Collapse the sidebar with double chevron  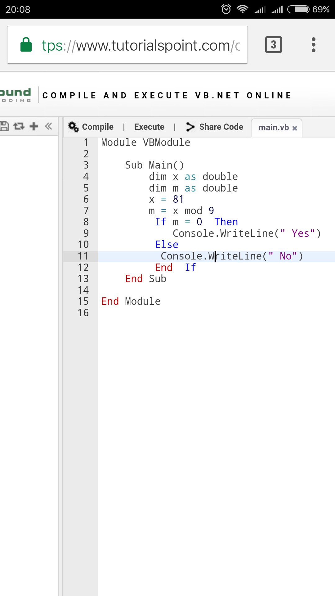[x=48, y=126]
